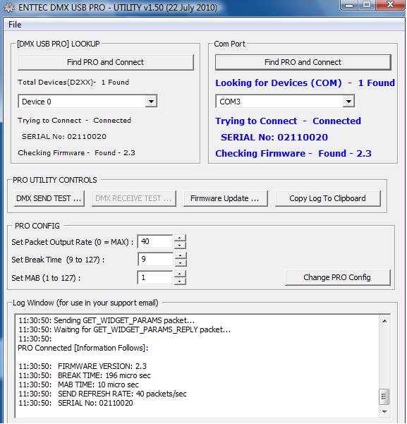
Task: Click the MAB value field
Action: pyautogui.click(x=154, y=277)
